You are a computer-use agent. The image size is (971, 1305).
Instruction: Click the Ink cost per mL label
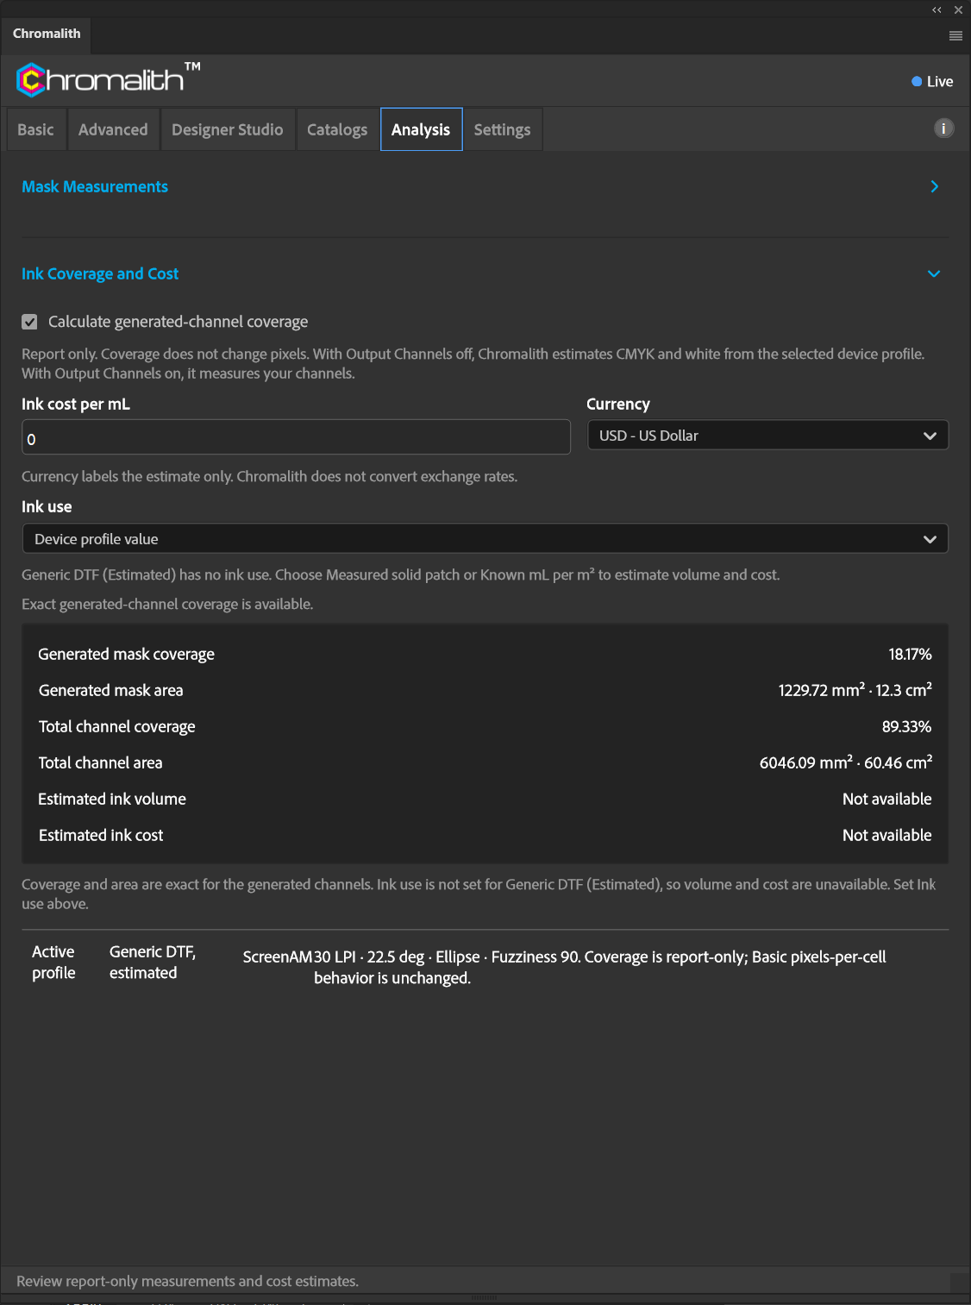click(x=76, y=405)
